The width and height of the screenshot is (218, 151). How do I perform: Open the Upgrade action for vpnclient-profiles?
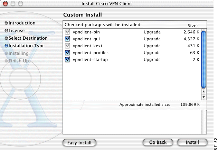[x=152, y=53]
